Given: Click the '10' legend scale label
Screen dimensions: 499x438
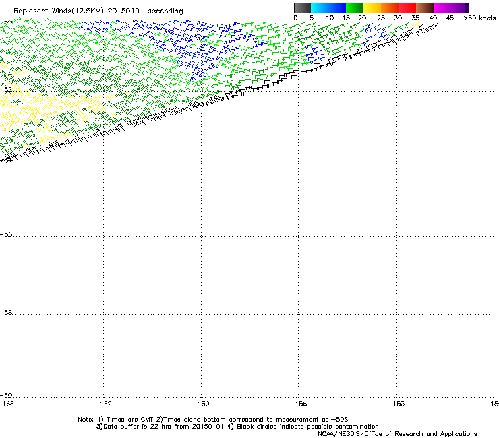Looking at the screenshot, I should 330,18.
